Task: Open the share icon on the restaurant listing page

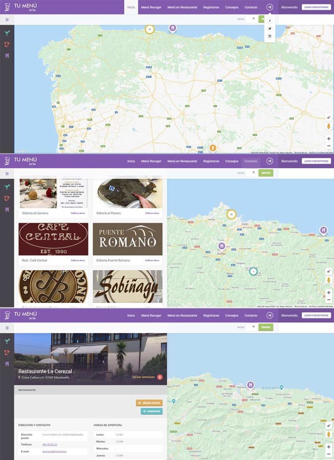Action: [x=270, y=161]
